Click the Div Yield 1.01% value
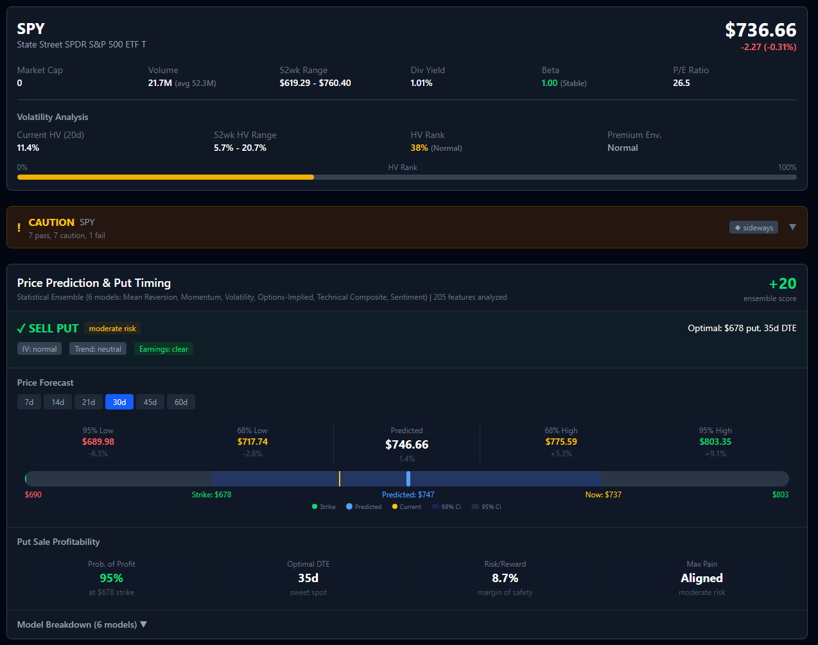Screen dimensions: 818x645 point(421,83)
